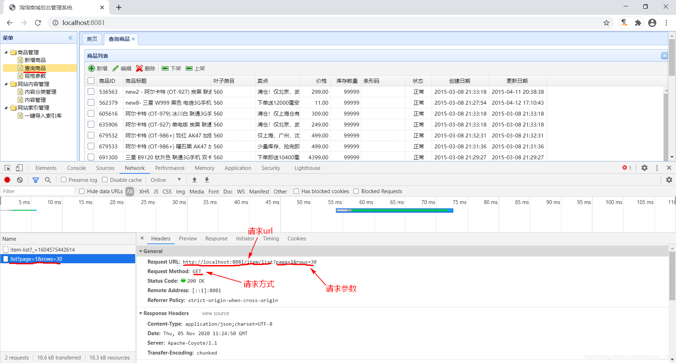Clear the network request log
Viewport: 676px width, 363px height.
point(19,180)
